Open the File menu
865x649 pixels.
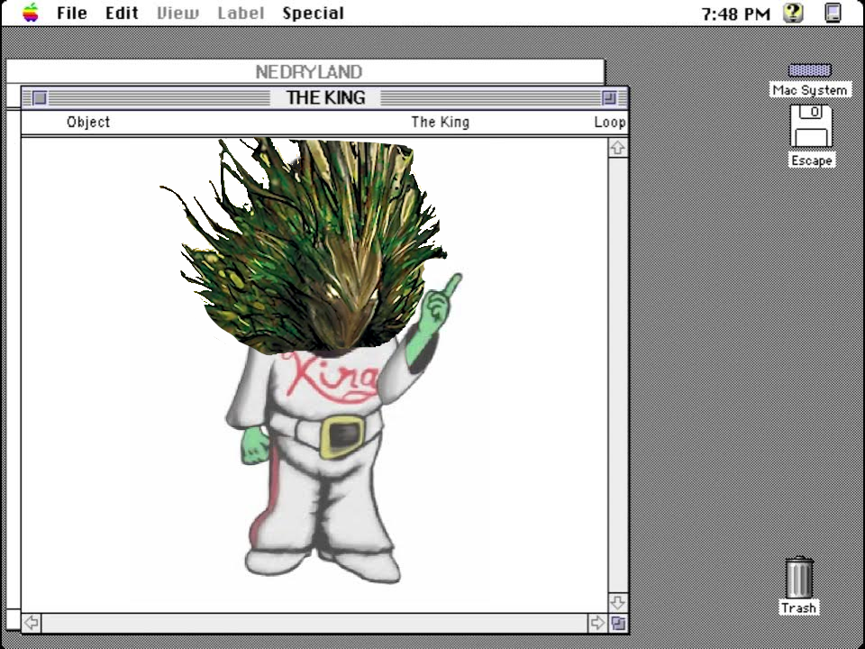click(72, 14)
